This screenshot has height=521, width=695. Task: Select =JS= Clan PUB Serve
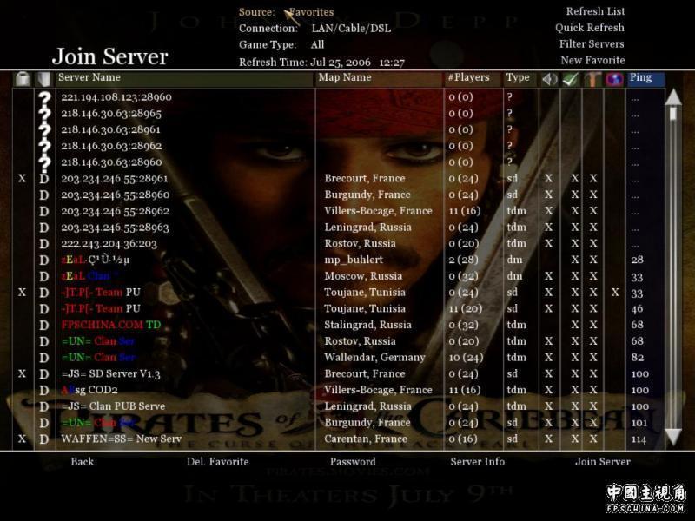(113, 406)
